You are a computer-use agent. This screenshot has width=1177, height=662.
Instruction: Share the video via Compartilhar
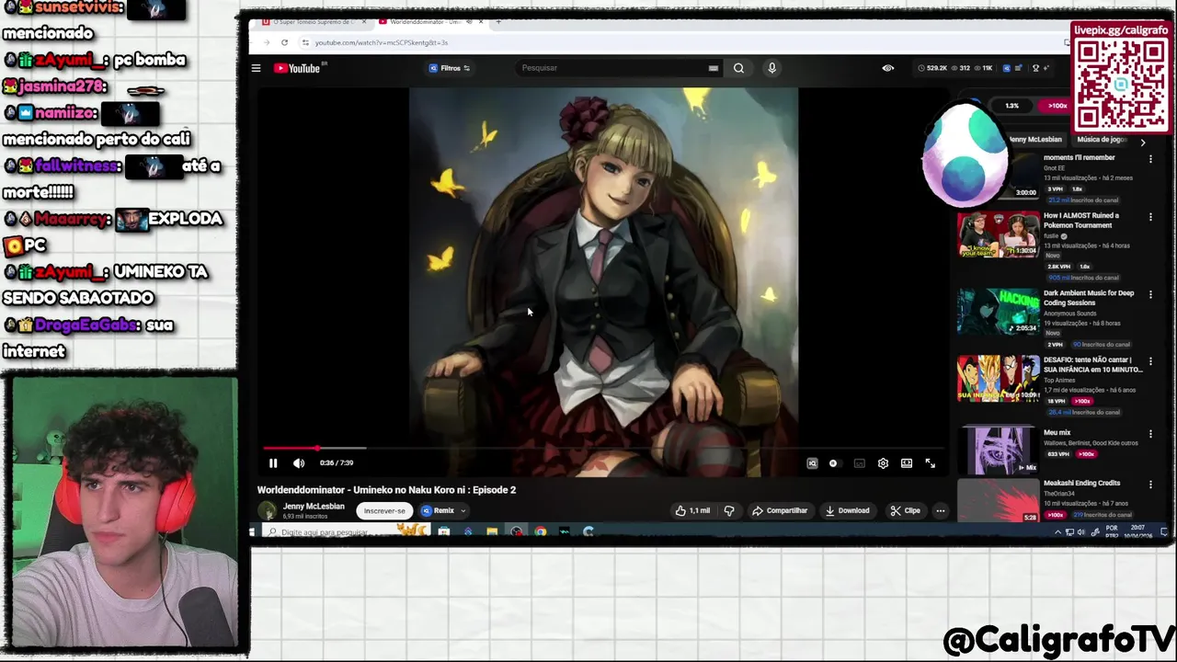coord(780,511)
